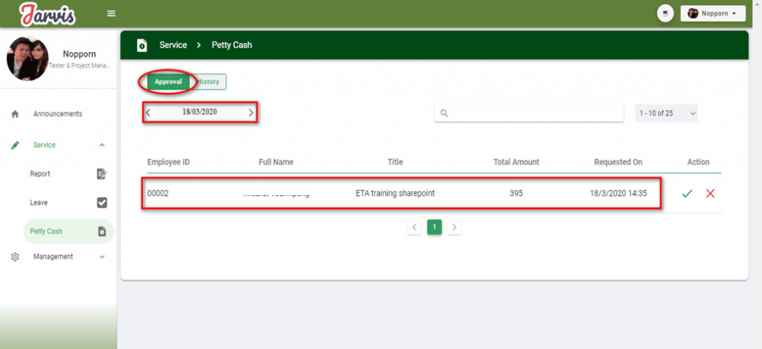762x349 pixels.
Task: Expand the Management menu section
Action: coord(102,257)
